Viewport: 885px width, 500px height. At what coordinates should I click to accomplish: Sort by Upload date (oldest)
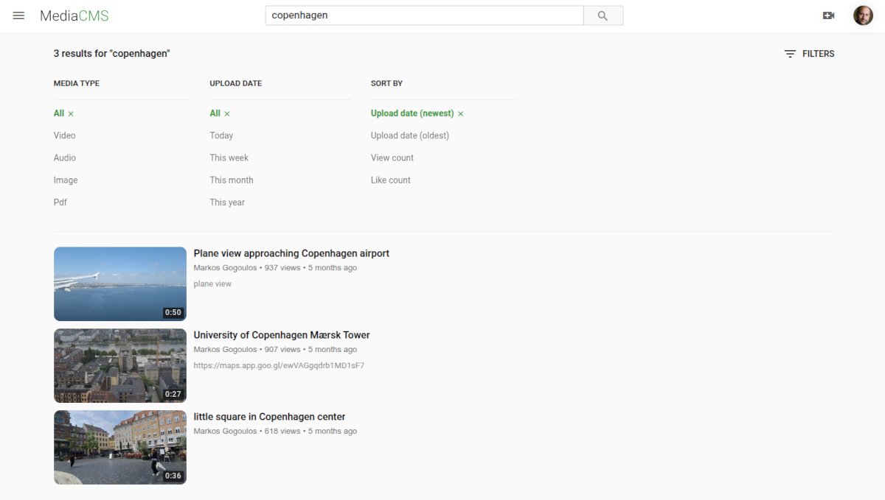tap(409, 135)
